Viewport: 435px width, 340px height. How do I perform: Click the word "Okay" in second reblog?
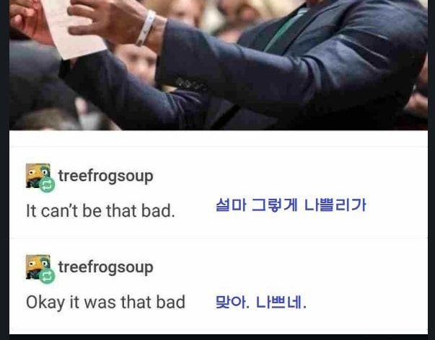(45, 303)
